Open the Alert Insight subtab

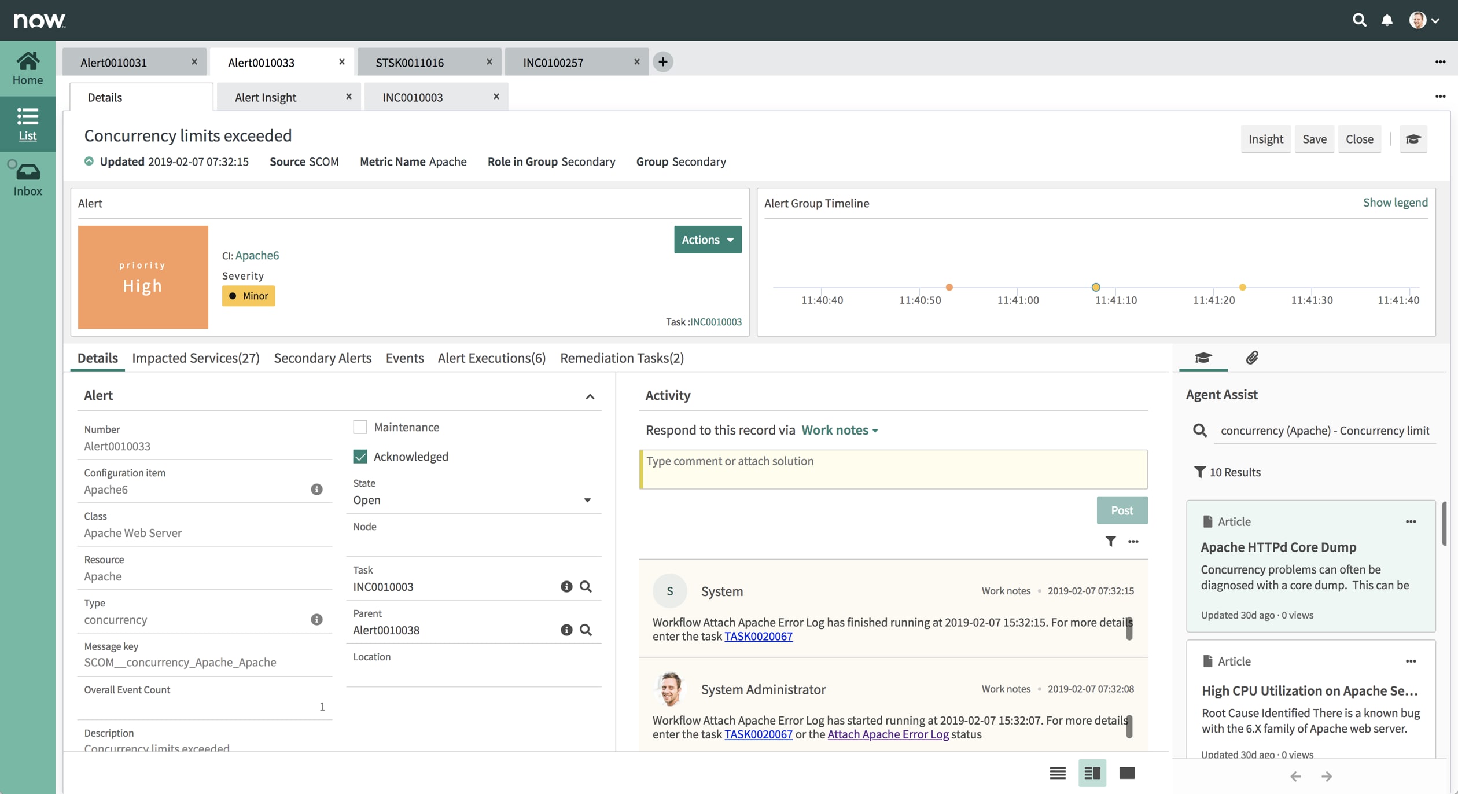pyautogui.click(x=266, y=97)
